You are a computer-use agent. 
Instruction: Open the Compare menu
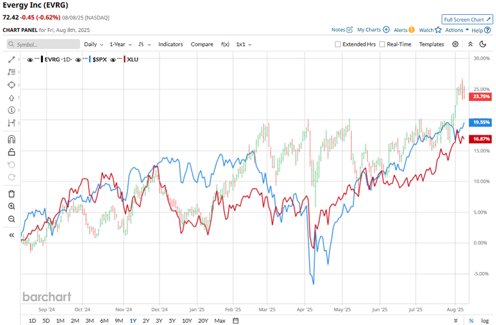(202, 45)
